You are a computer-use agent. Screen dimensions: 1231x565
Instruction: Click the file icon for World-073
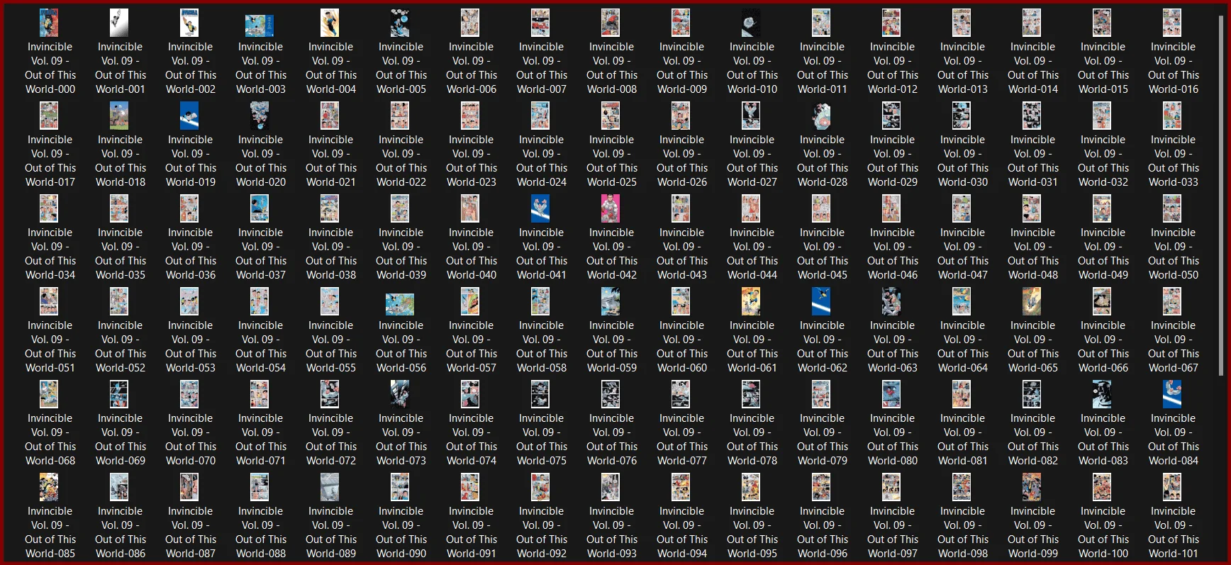click(400, 395)
